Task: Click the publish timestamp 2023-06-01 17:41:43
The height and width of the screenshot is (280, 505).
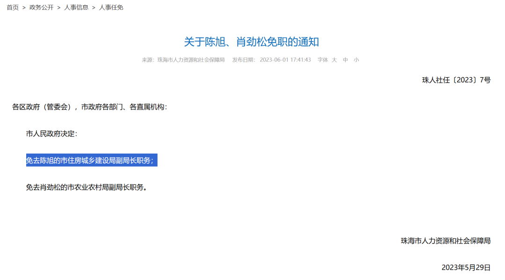Action: tap(285, 60)
